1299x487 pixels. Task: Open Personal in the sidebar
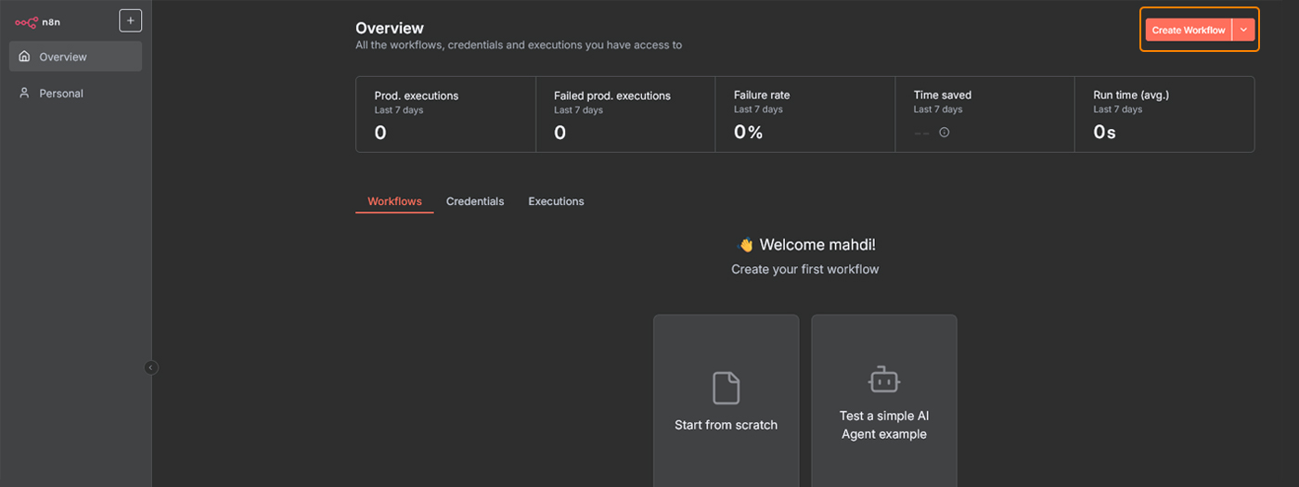(x=61, y=94)
